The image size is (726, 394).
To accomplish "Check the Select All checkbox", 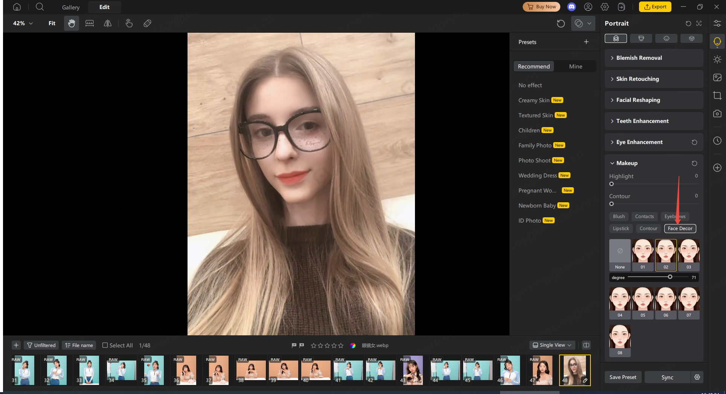I will coord(105,345).
